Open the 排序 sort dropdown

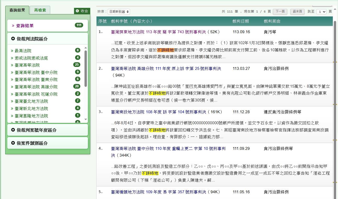pos(119,12)
